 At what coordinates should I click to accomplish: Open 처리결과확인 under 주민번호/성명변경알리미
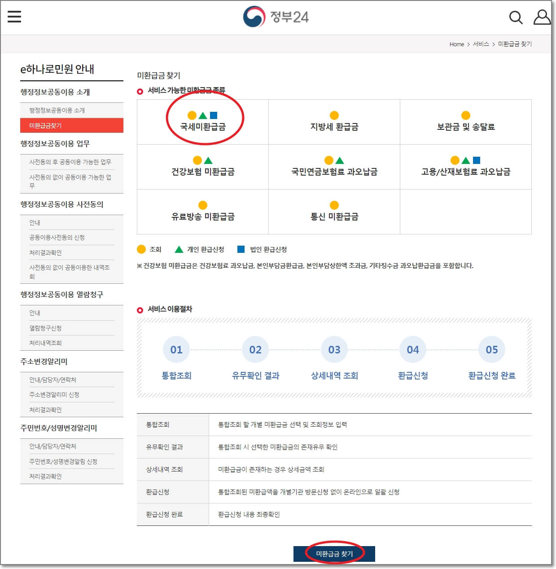pyautogui.click(x=45, y=476)
